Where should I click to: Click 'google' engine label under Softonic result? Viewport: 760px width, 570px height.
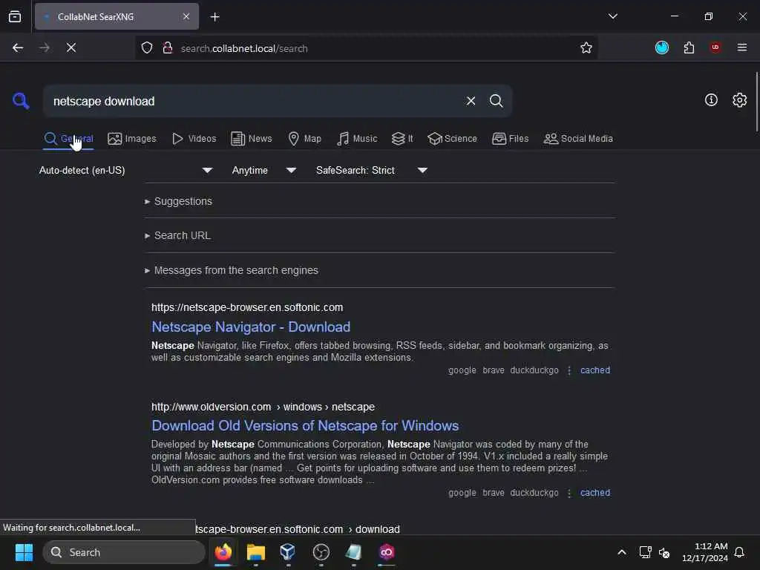pyautogui.click(x=462, y=370)
